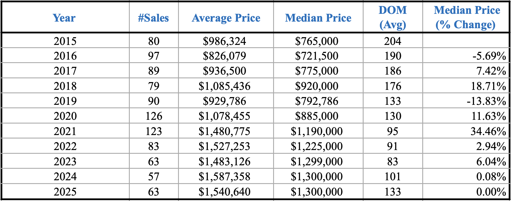
Task: Select the 2023 median price $1,299,000
Action: [x=316, y=162]
